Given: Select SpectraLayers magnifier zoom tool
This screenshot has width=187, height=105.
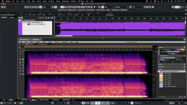Looking at the screenshot, I should coord(23,71).
